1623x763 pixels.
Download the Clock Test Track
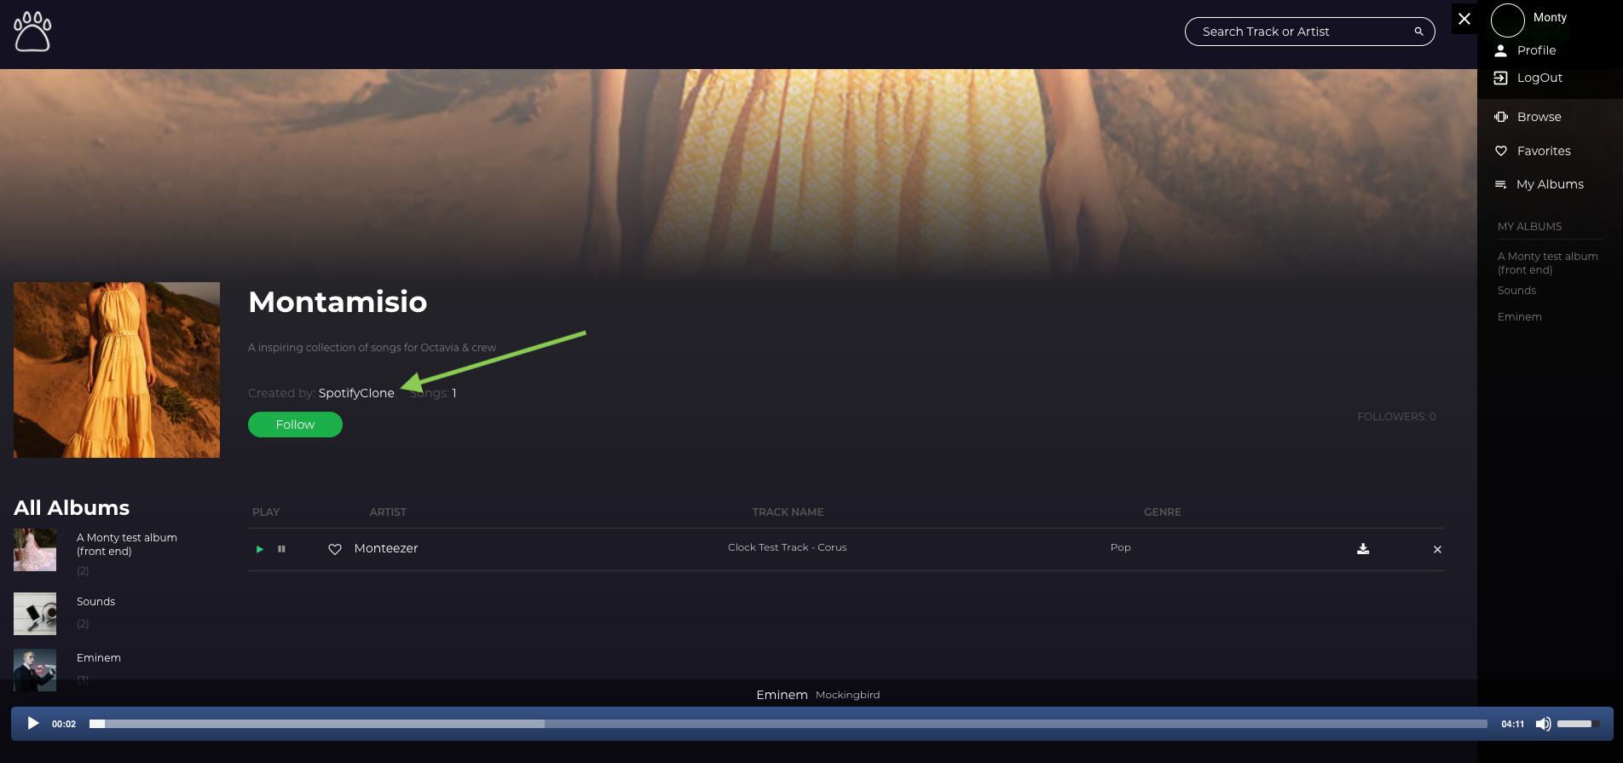click(1363, 549)
